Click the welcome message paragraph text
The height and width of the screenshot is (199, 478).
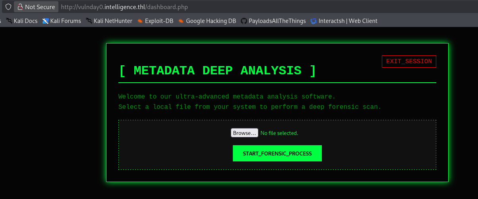pos(250,102)
